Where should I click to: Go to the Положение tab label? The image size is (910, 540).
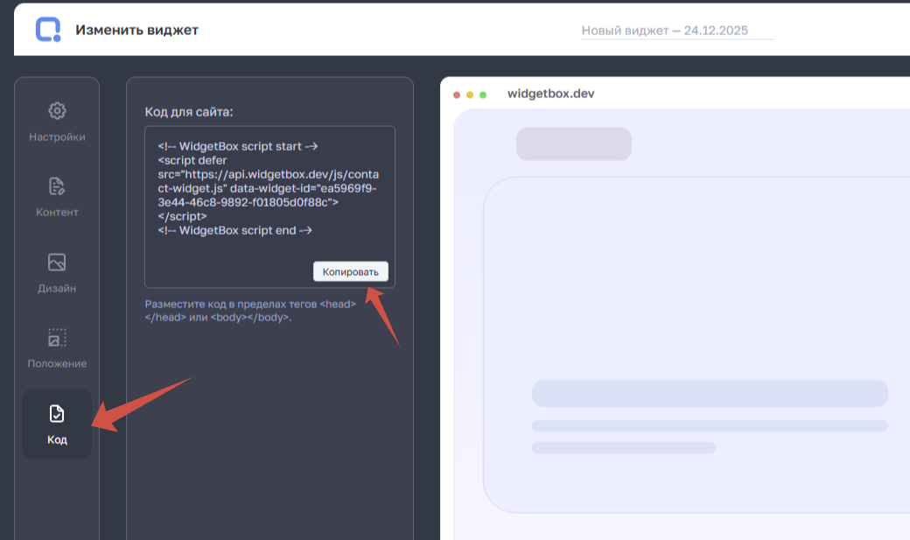pos(57,364)
